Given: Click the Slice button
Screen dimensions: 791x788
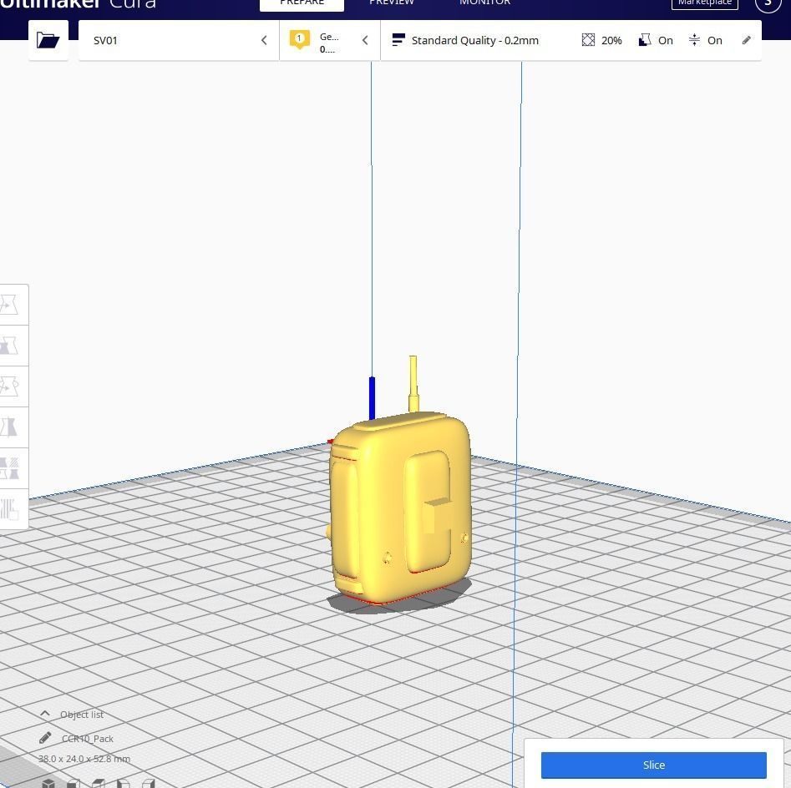Looking at the screenshot, I should 654,765.
